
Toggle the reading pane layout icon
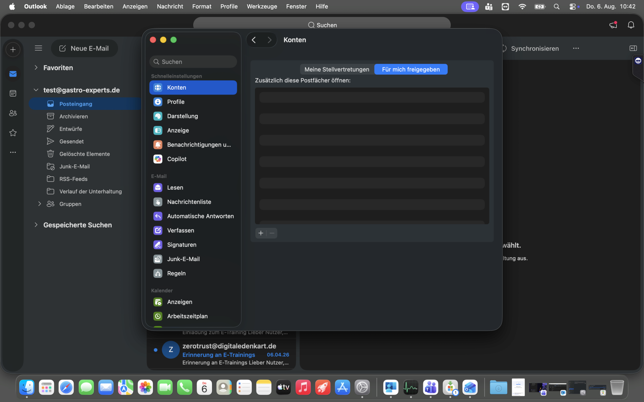pyautogui.click(x=633, y=48)
